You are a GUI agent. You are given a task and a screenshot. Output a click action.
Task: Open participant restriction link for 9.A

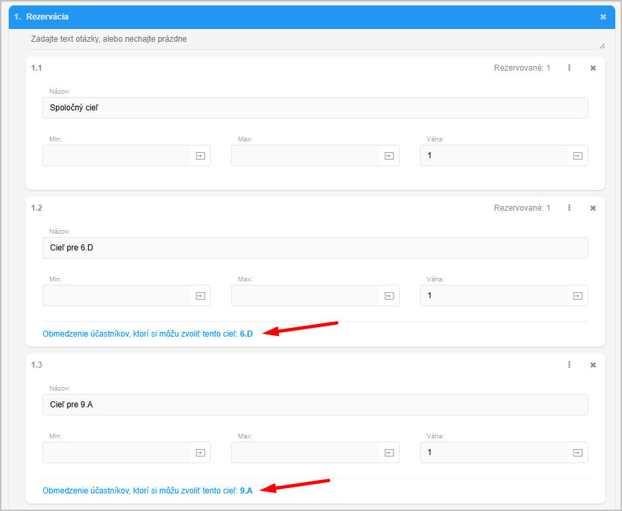(x=147, y=490)
